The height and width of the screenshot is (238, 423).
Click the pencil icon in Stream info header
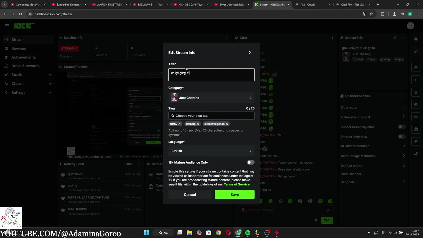(395, 38)
